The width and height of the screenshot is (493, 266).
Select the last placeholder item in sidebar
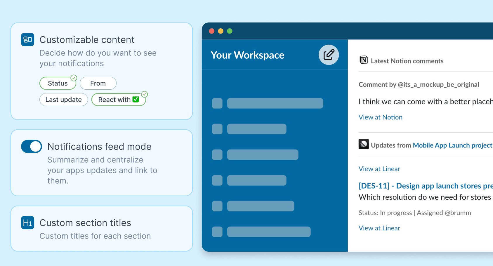tap(261, 232)
